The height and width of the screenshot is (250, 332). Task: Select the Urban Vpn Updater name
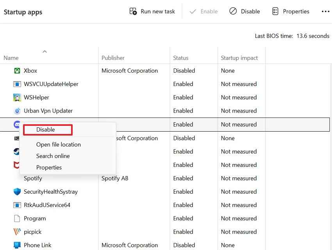point(48,111)
